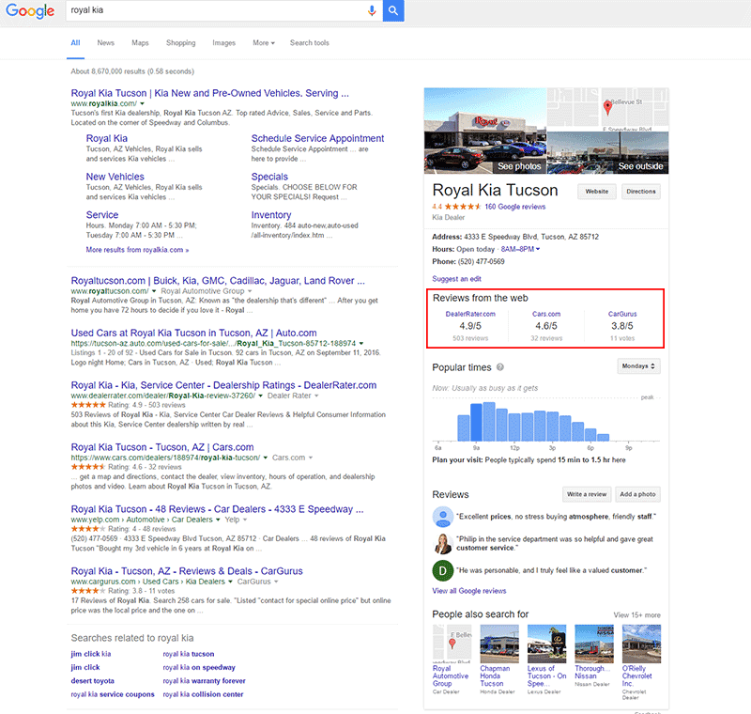Open the Yelp source dropdown arrow

click(x=245, y=520)
